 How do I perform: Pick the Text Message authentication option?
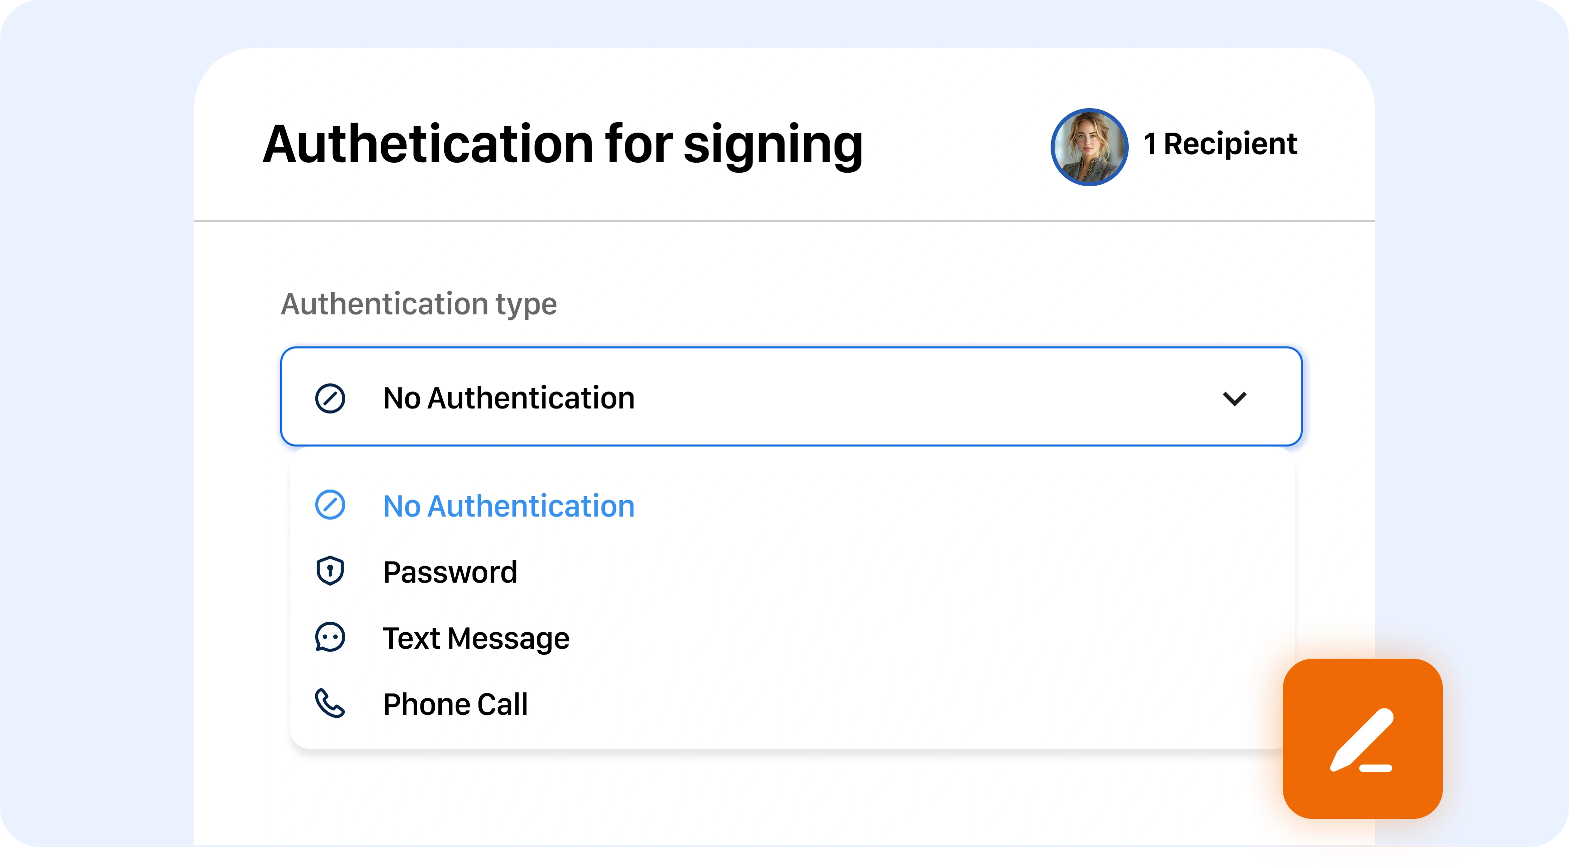476,638
